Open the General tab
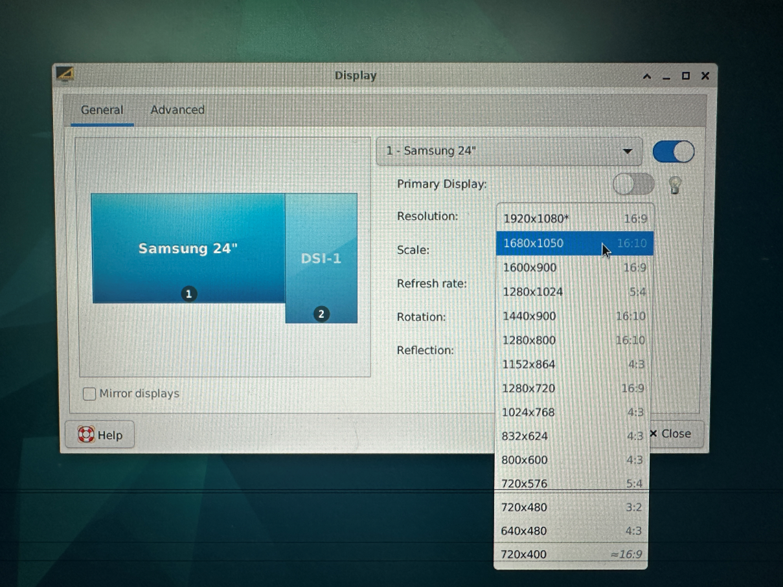This screenshot has width=783, height=587. click(102, 110)
